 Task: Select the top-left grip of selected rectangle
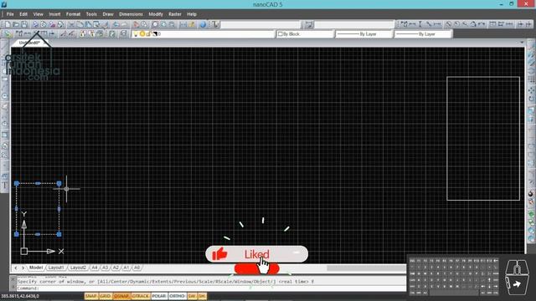(17, 183)
